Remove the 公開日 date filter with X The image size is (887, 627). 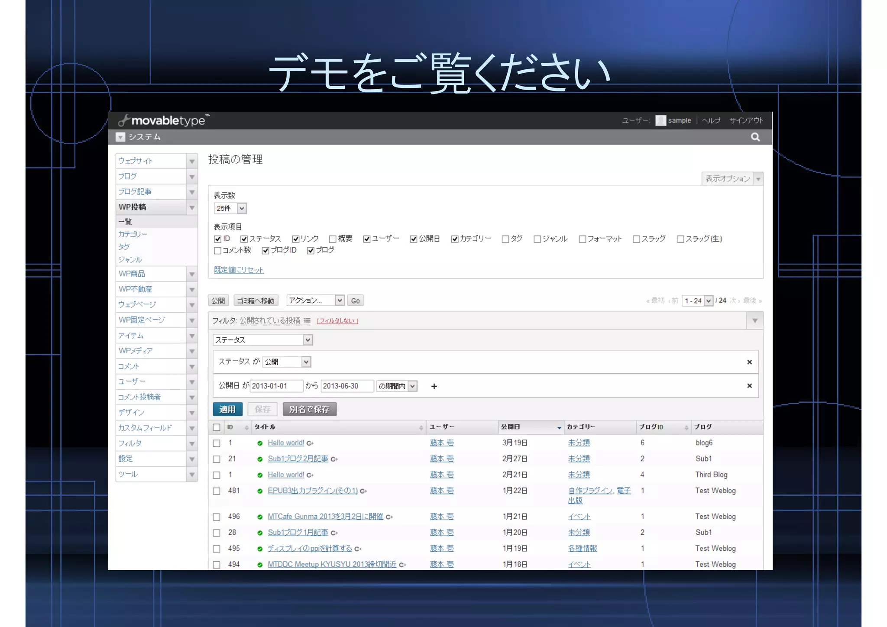(749, 386)
